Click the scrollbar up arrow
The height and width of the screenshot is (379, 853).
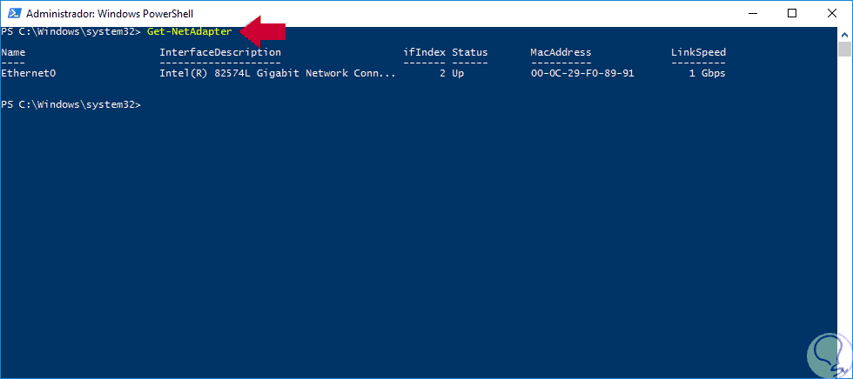(x=844, y=33)
